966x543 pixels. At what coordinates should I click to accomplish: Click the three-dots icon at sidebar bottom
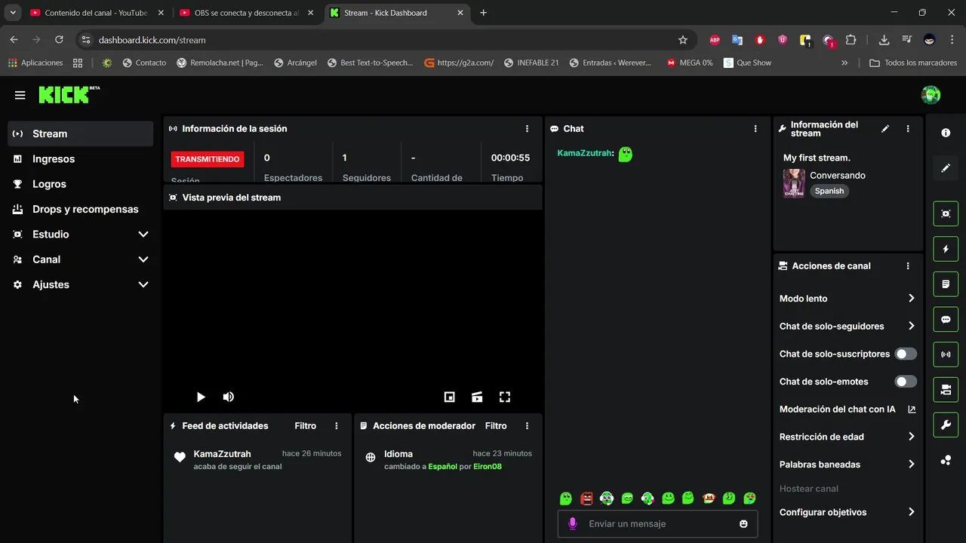coord(946,460)
